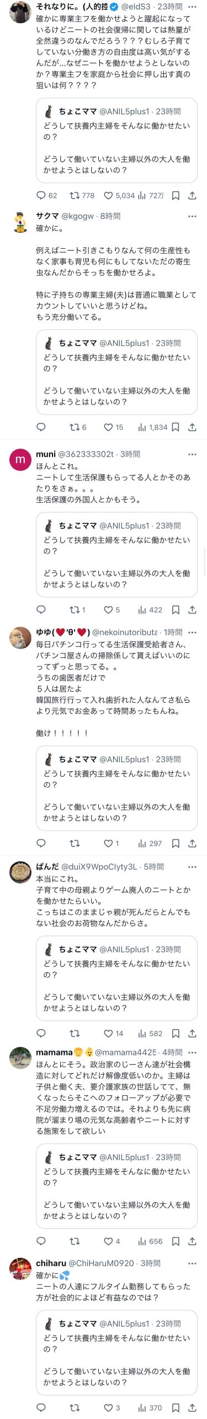This screenshot has width=207, height=1419.
Task: Bookmark サクマ's post
Action: click(x=176, y=427)
